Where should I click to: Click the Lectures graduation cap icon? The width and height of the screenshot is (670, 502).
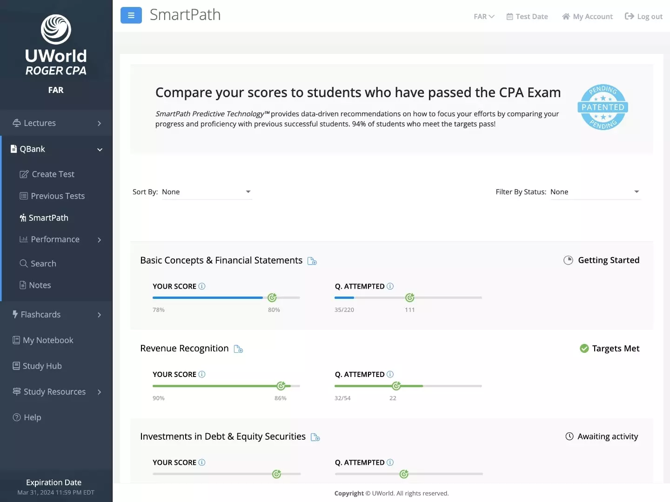point(17,123)
